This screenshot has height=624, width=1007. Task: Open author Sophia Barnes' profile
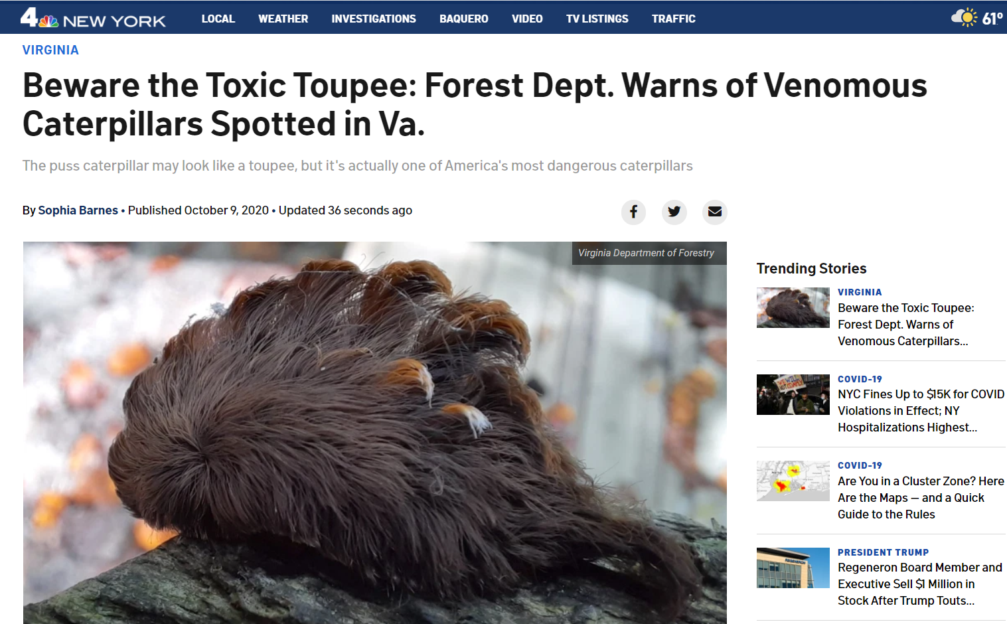click(78, 210)
